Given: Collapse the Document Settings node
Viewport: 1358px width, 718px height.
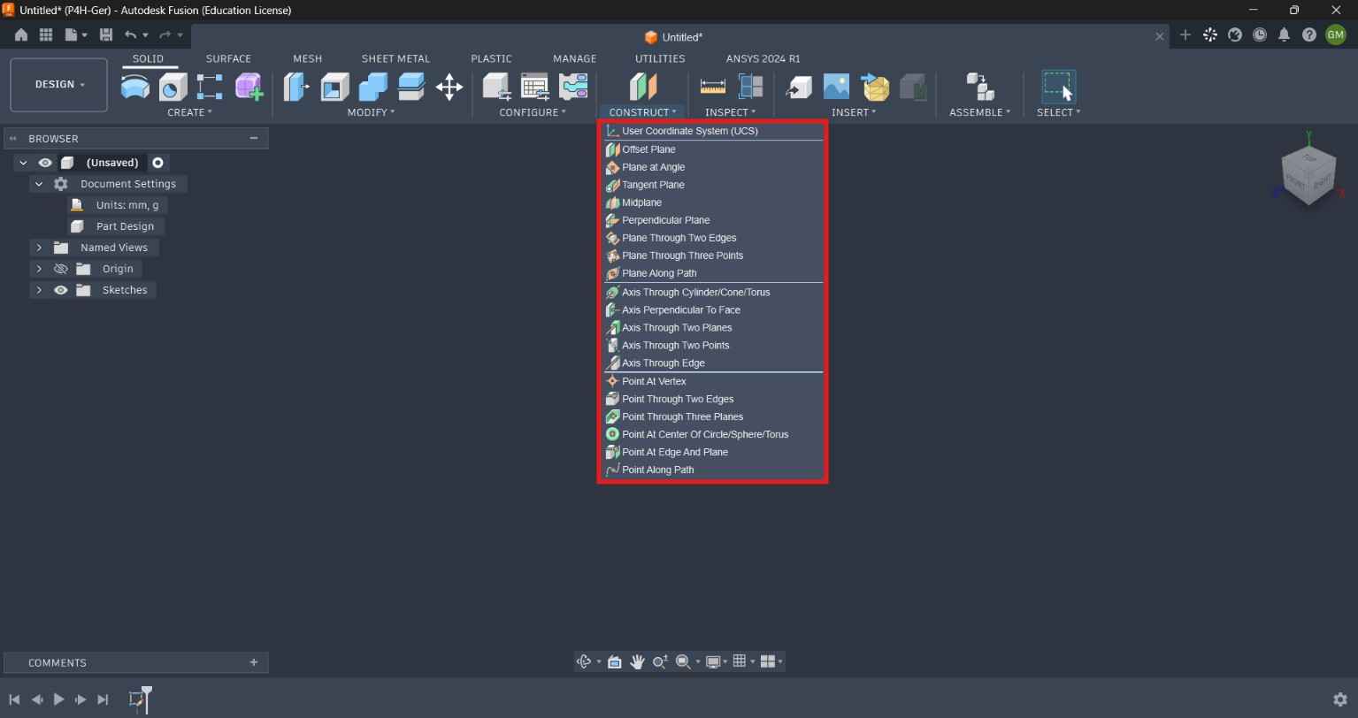Looking at the screenshot, I should click(39, 184).
